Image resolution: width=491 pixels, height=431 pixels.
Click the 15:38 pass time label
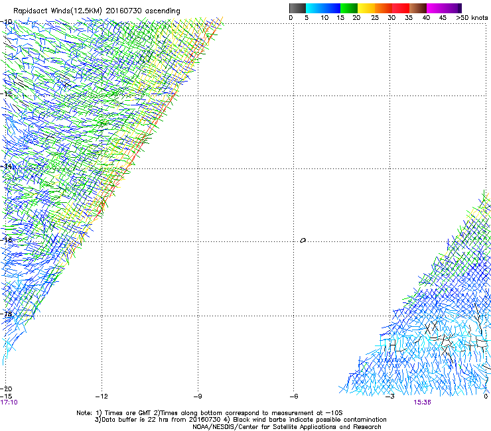422,402
